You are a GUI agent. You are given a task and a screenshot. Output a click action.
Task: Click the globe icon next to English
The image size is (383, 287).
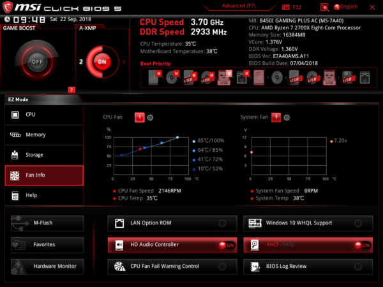click(336, 7)
